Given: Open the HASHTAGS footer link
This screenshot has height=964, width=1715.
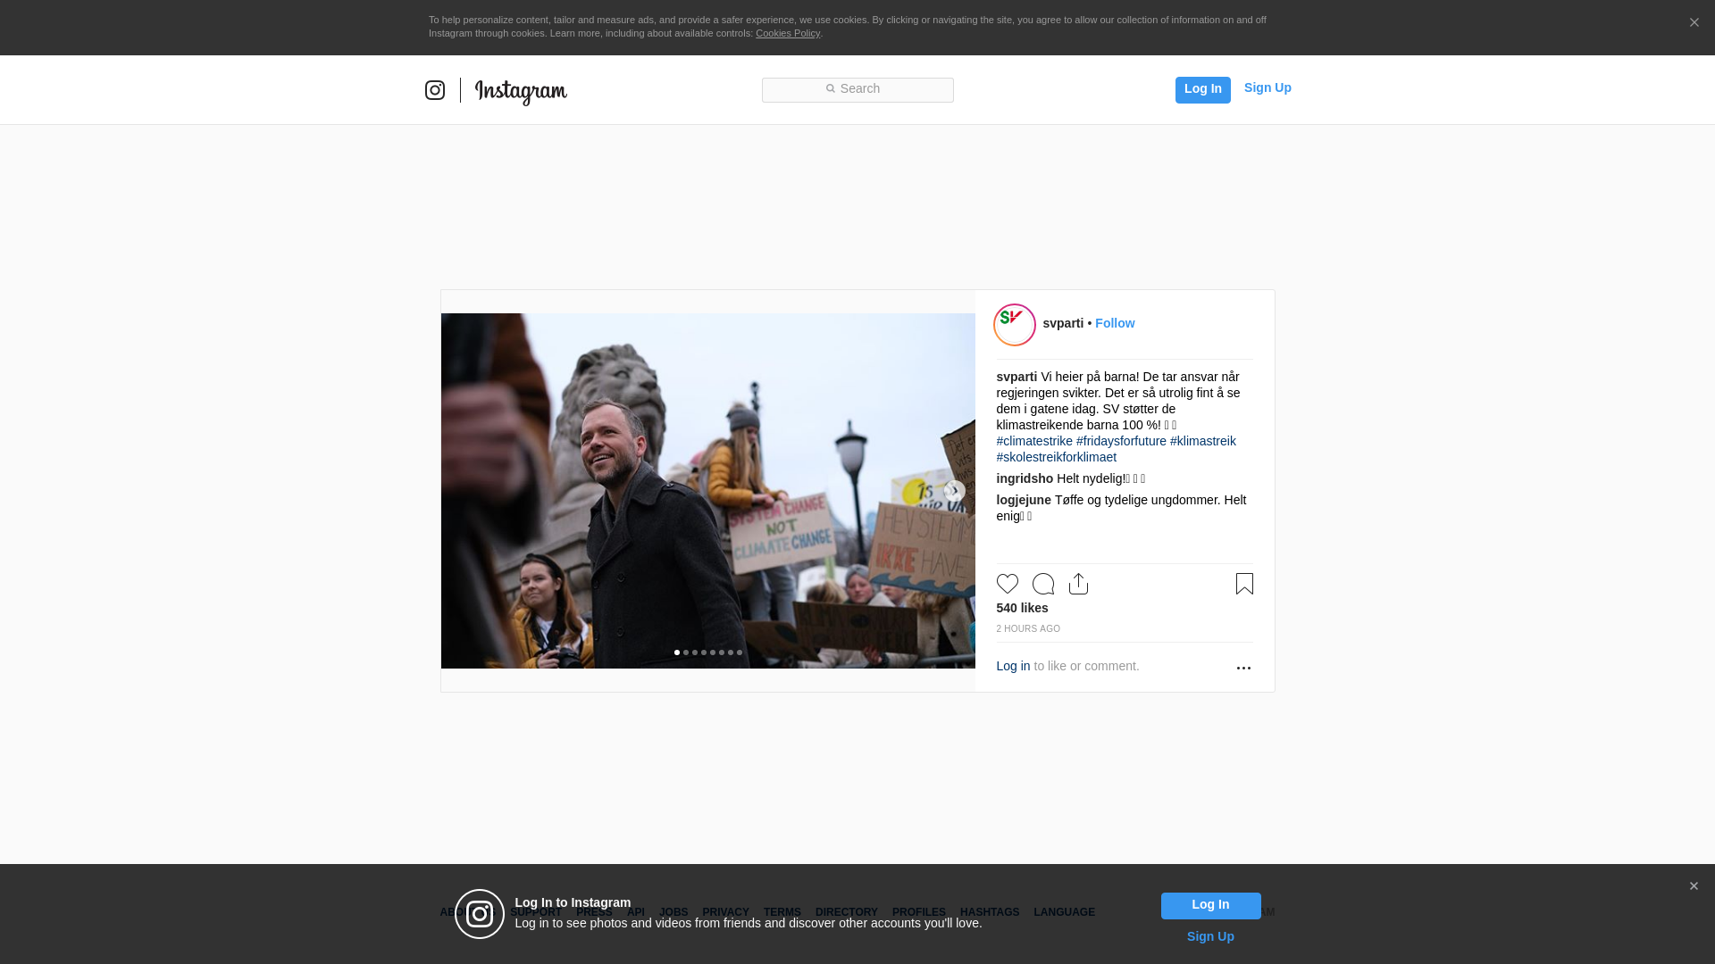Looking at the screenshot, I should 989,912.
